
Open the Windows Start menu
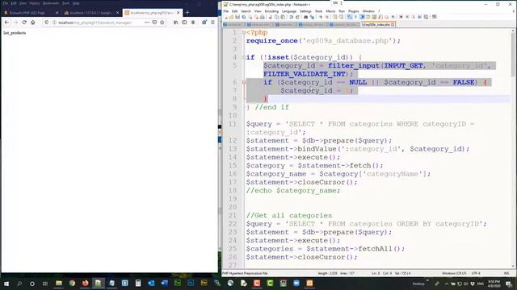[6, 284]
